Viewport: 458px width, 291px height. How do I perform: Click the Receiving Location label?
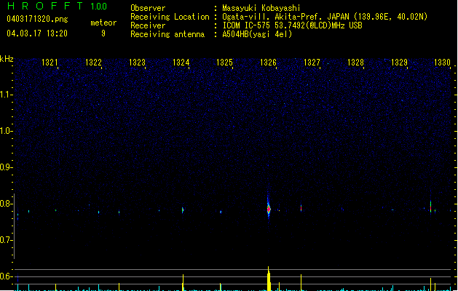click(170, 17)
